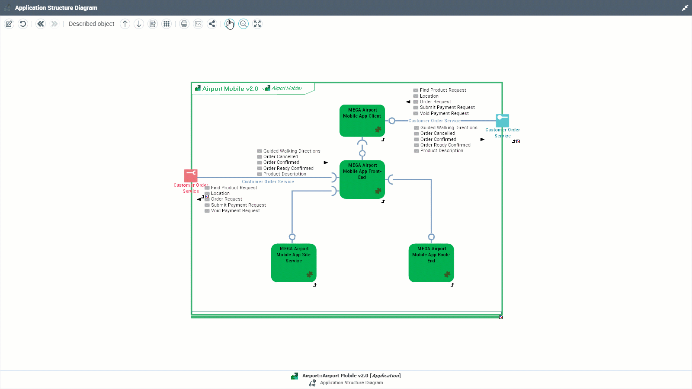The image size is (692, 389).
Task: Click the refresh diagram icon
Action: pos(23,24)
